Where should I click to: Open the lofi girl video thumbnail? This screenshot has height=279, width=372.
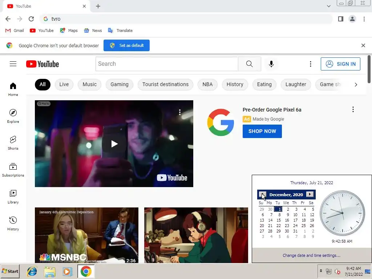(196, 235)
